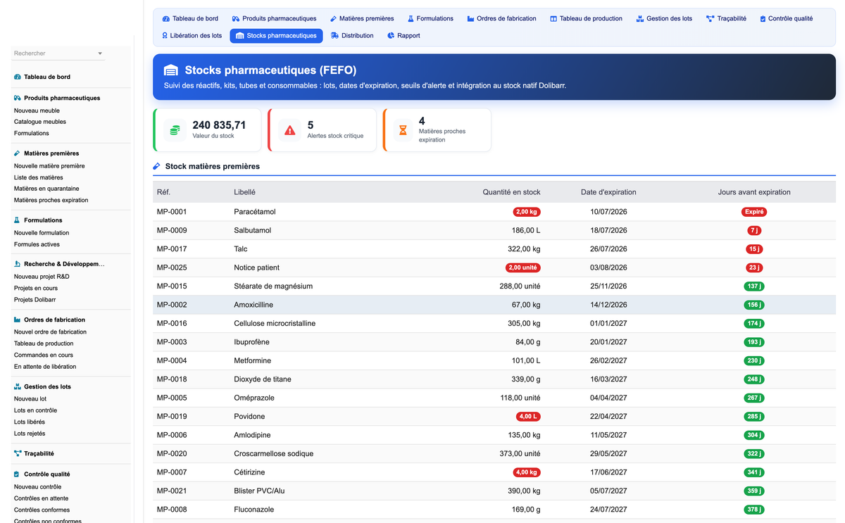The height and width of the screenshot is (523, 845).
Task: Click the Traçabilité sidebar diagram icon
Action: point(18,453)
